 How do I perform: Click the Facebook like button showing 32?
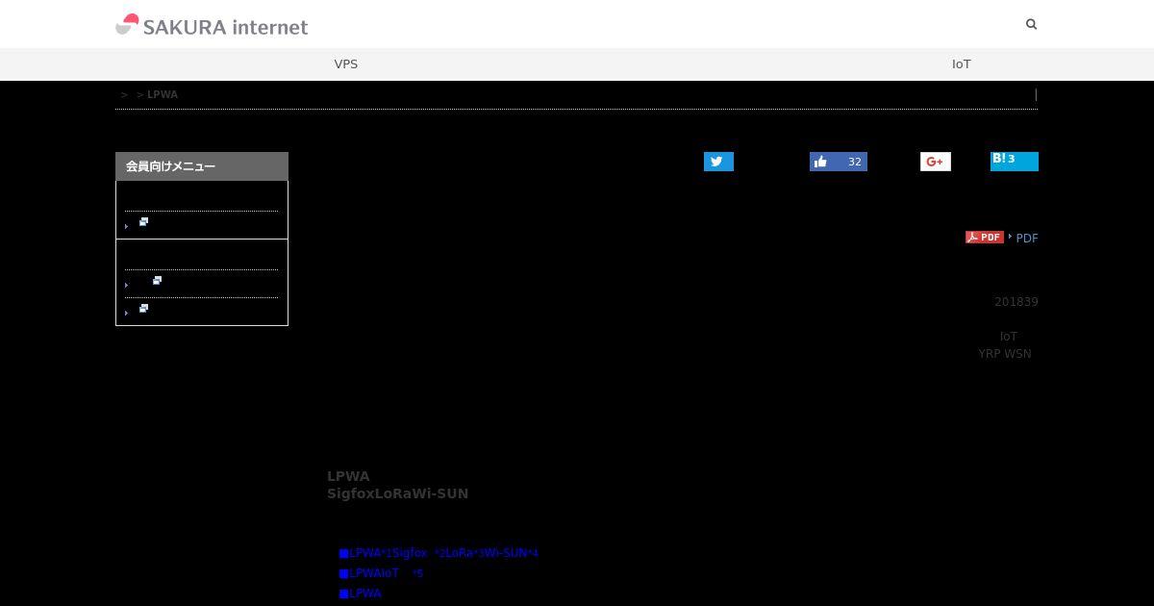click(x=839, y=162)
